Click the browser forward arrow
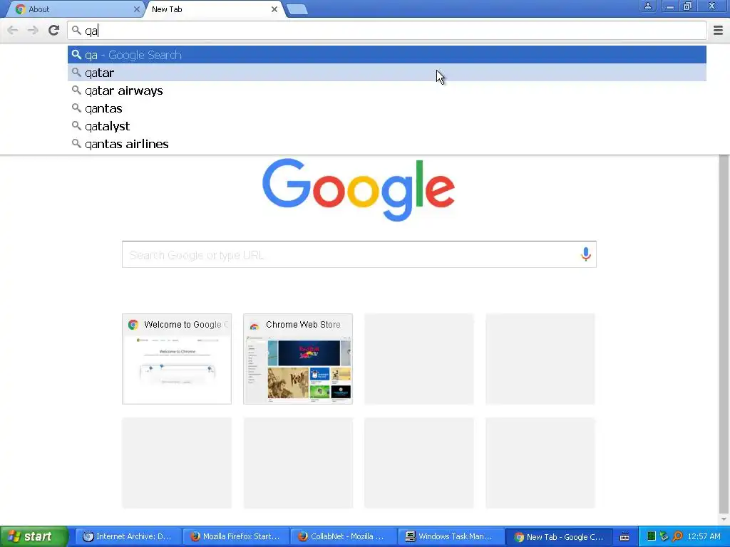This screenshot has width=730, height=547. [33, 31]
